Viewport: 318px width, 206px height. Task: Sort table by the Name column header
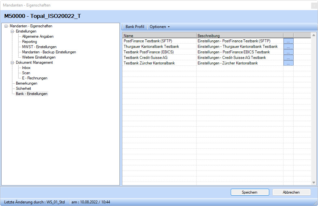[x=159, y=35]
